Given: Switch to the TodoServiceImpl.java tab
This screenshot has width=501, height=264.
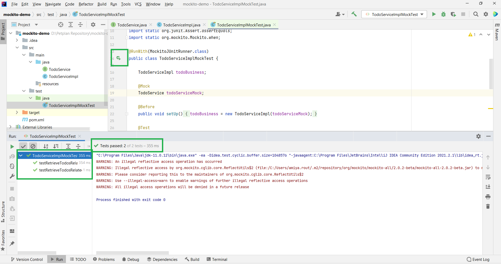Looking at the screenshot, I should click(181, 25).
